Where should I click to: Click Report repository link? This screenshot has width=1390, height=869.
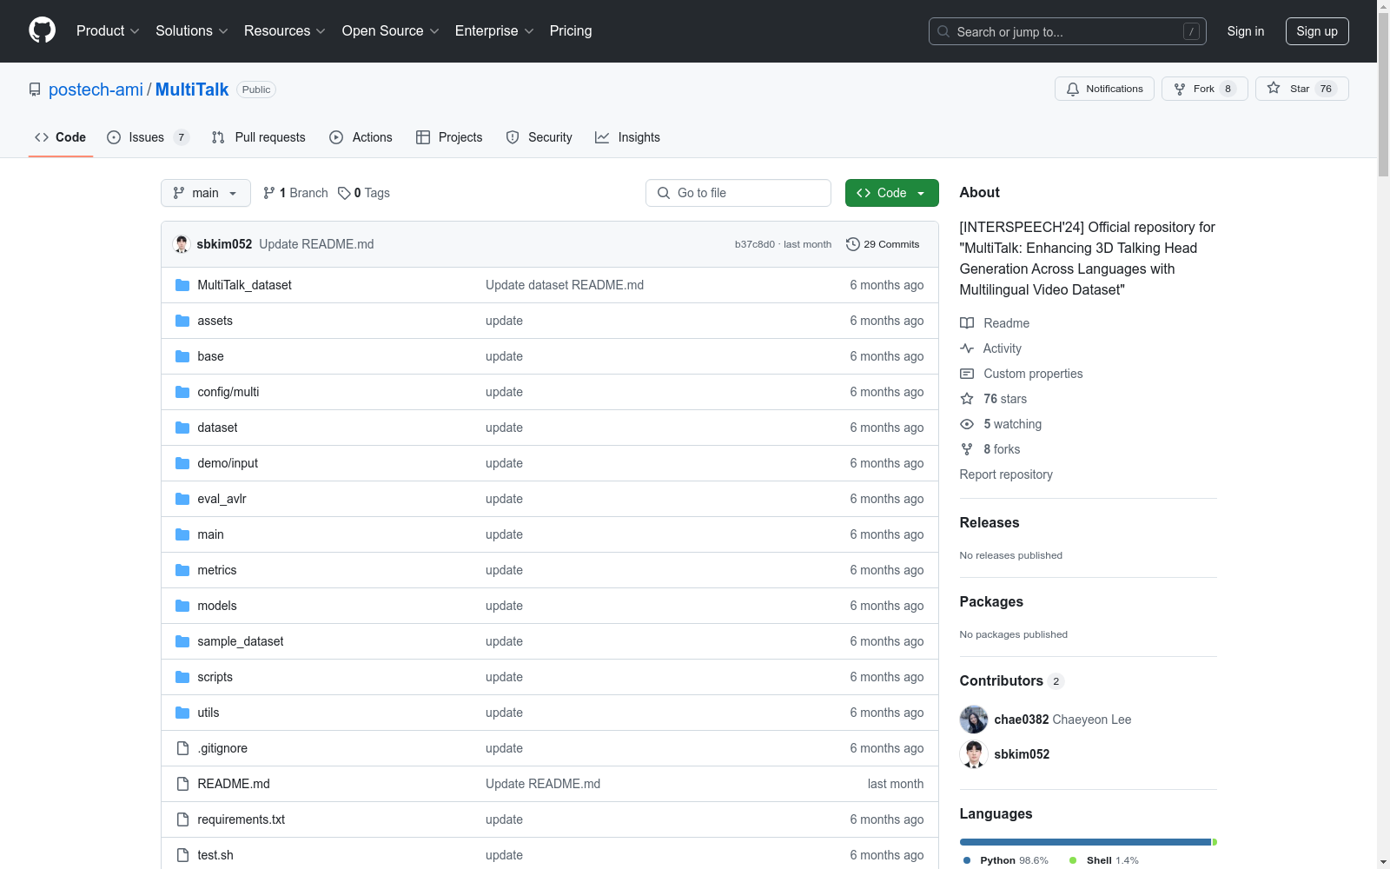(1006, 474)
